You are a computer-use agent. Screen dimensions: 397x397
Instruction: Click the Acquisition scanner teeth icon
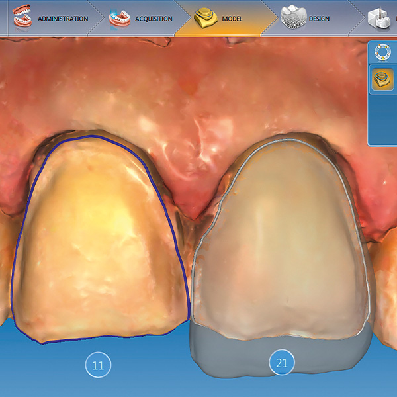[x=120, y=18]
